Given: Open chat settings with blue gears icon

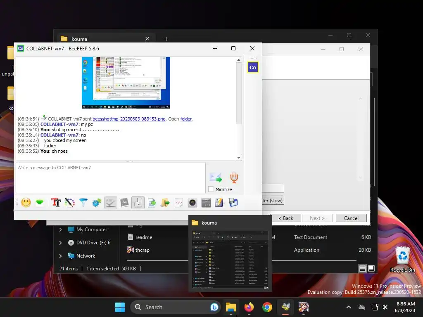Looking at the screenshot, I should [x=97, y=202].
